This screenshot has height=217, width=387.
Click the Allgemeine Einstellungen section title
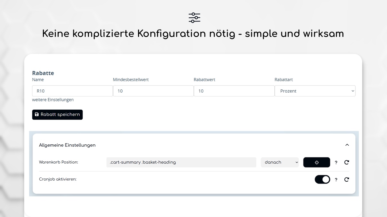(67, 145)
